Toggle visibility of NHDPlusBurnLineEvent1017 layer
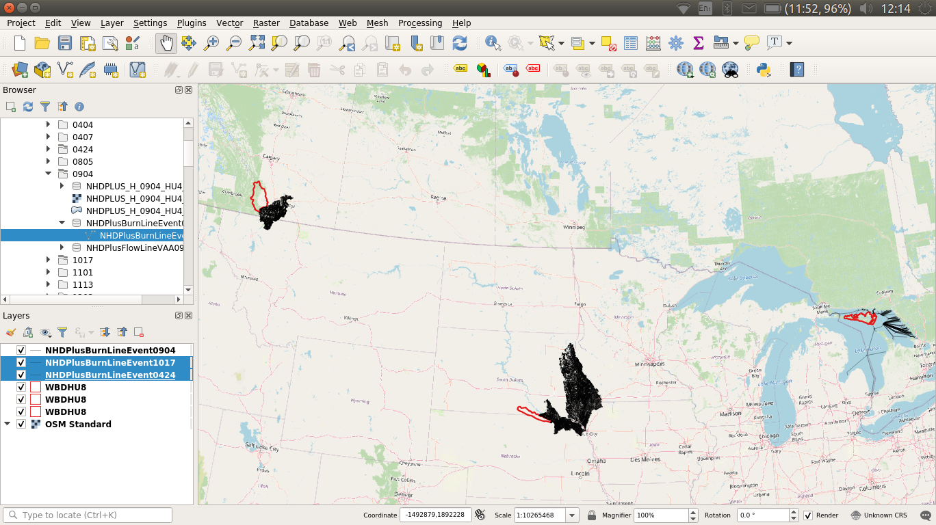936x525 pixels. 21,363
